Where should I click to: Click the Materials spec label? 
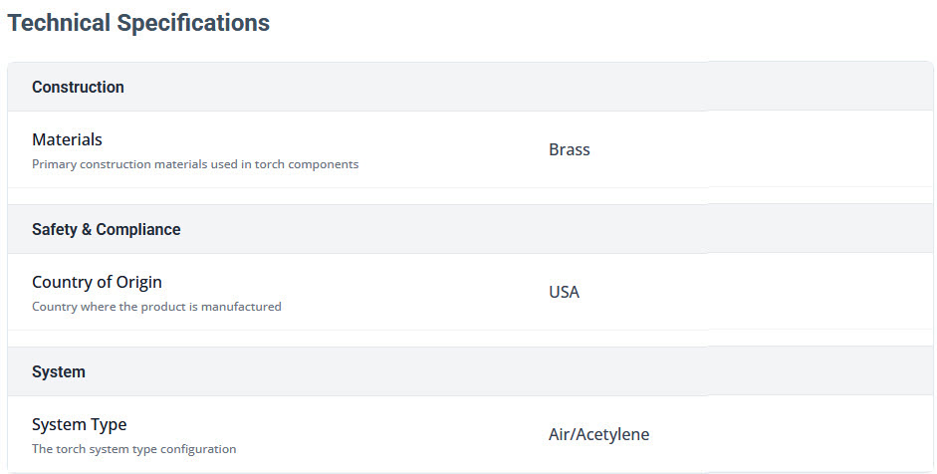point(67,139)
